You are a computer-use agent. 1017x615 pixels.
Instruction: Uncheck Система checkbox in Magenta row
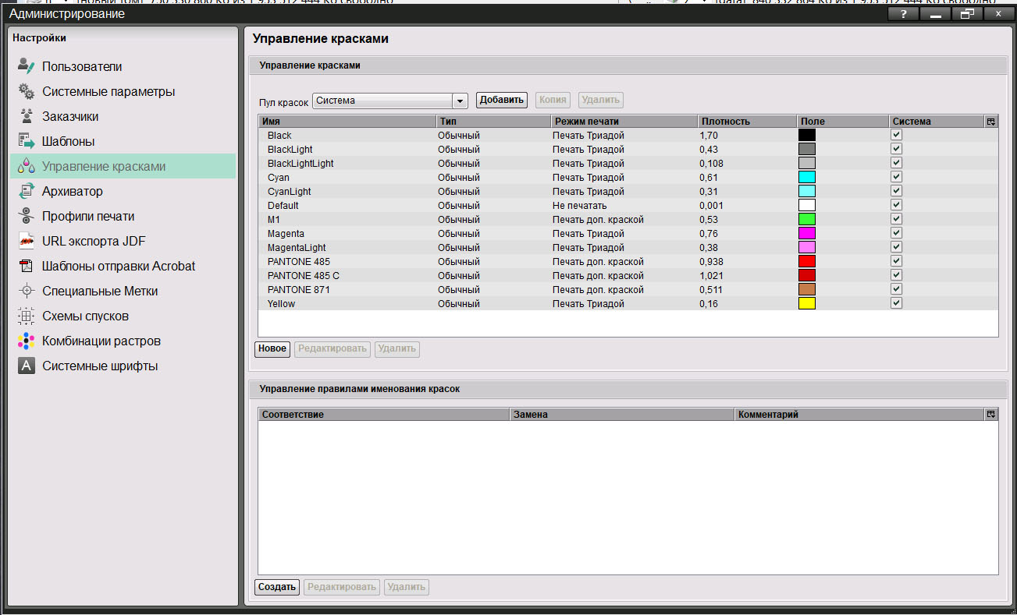pyautogui.click(x=896, y=233)
